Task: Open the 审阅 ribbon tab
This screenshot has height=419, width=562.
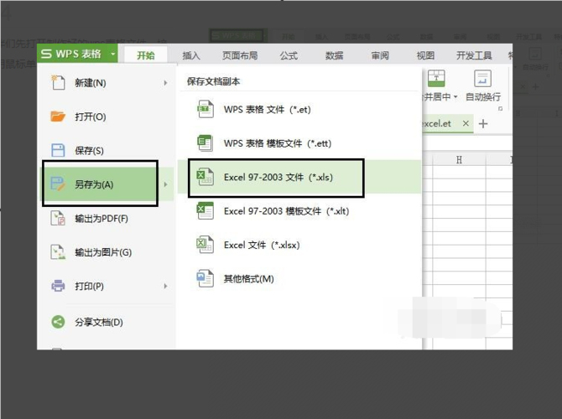Action: tap(380, 55)
